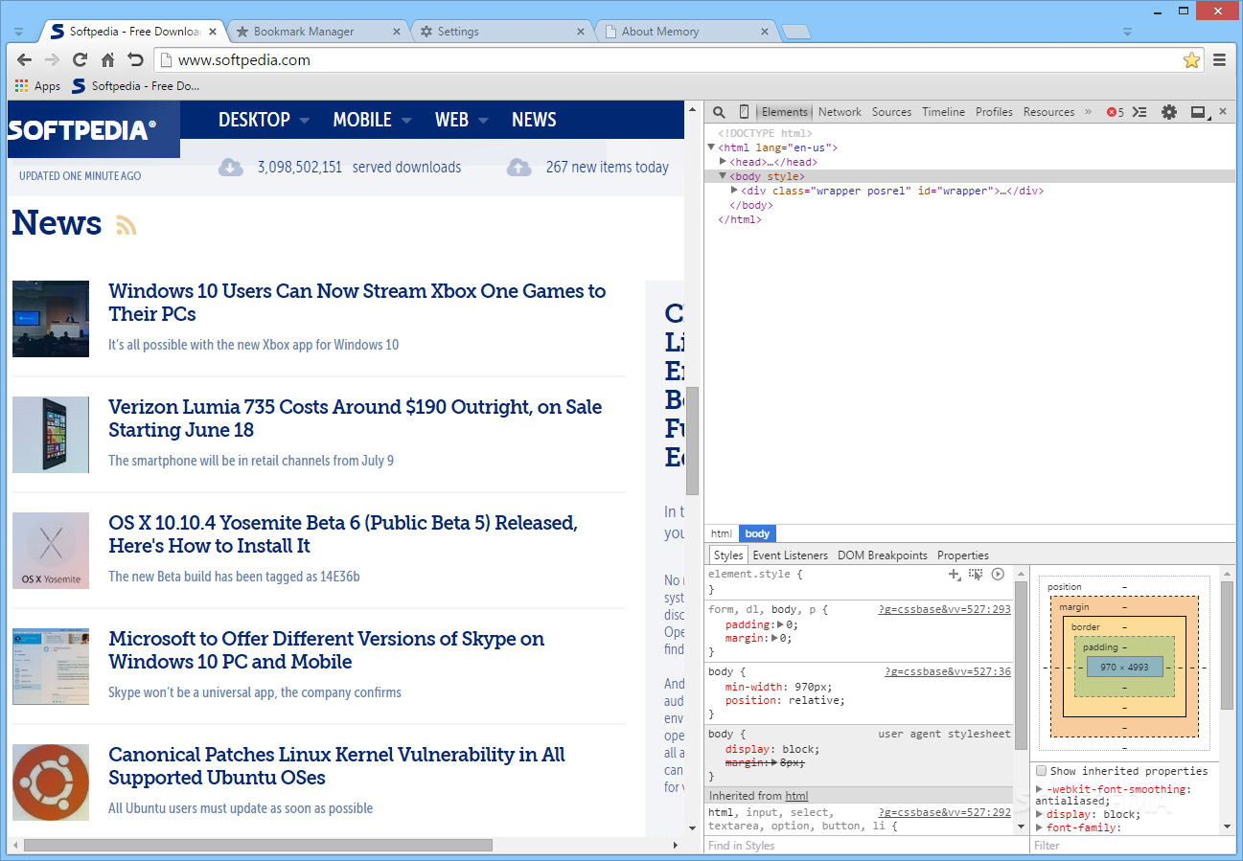Open the red error count indicator
The width and height of the screenshot is (1243, 861).
(1115, 112)
